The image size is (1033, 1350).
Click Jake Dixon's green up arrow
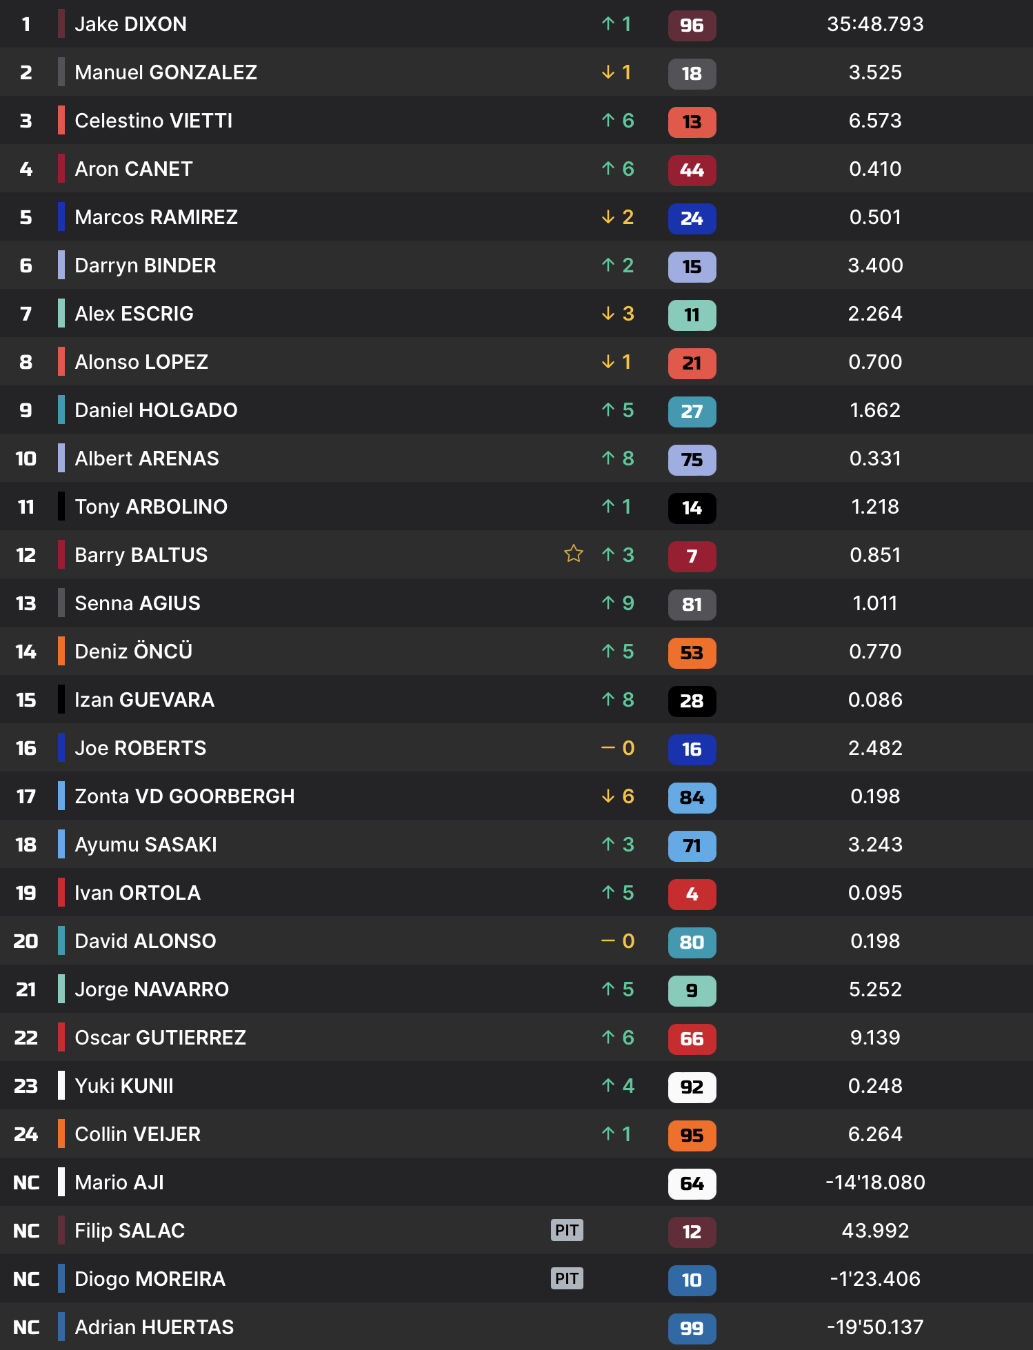pos(608,24)
